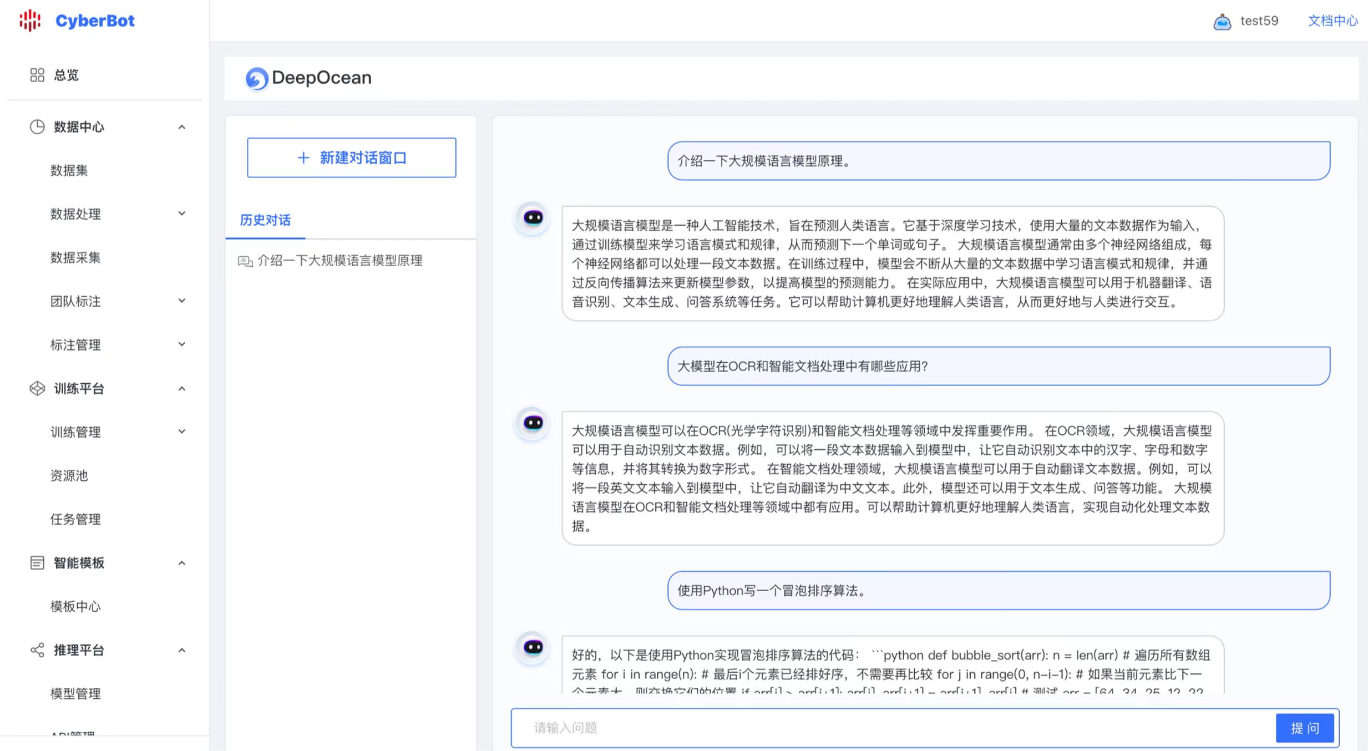Click the 智能模板 template icon
The width and height of the screenshot is (1368, 751).
point(37,563)
